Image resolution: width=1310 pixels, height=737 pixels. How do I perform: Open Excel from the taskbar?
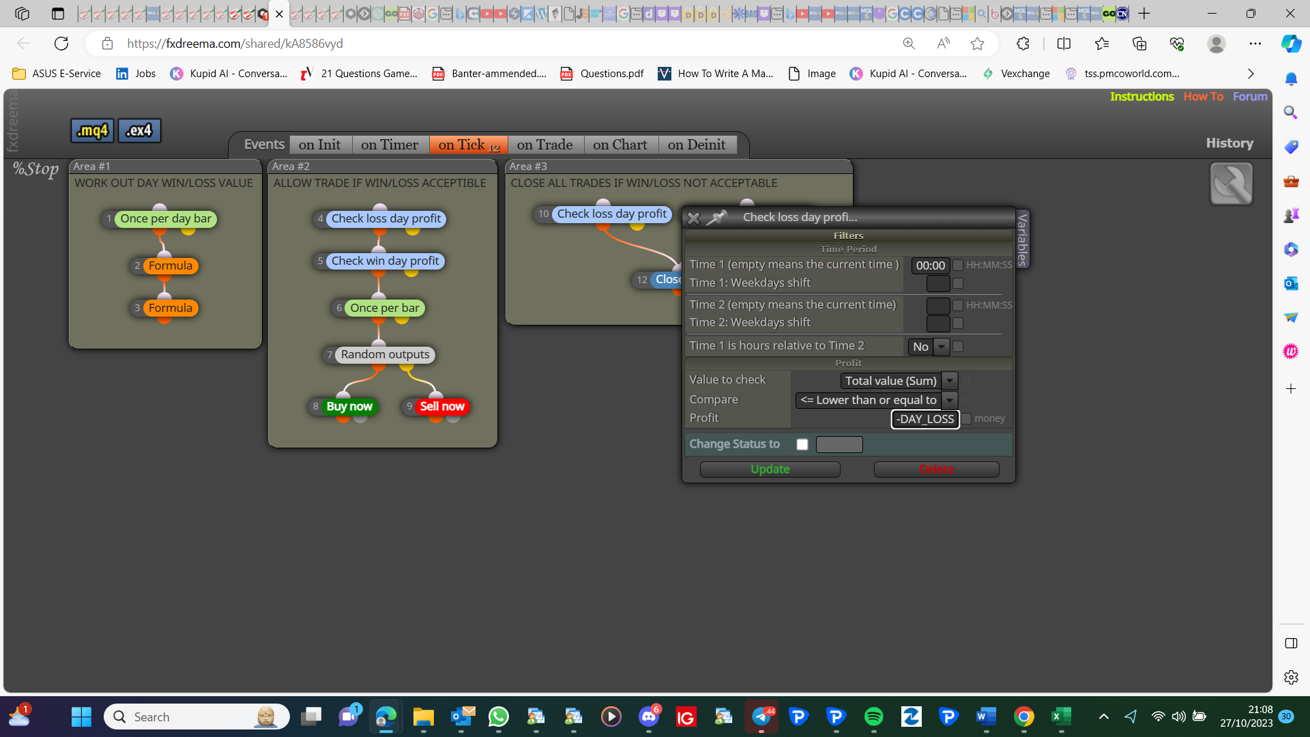(1061, 717)
